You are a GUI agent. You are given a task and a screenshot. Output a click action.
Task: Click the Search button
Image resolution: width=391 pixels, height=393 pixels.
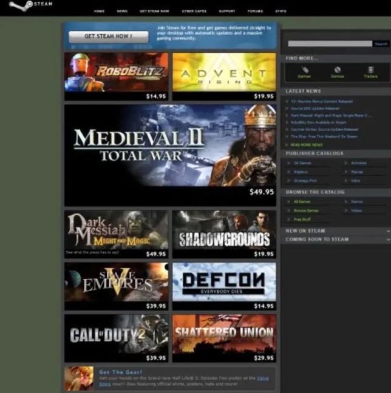pyautogui.click(x=381, y=44)
